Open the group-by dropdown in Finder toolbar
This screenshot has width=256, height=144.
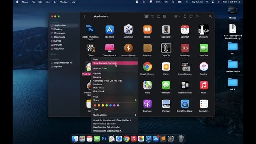pyautogui.click(x=177, y=16)
